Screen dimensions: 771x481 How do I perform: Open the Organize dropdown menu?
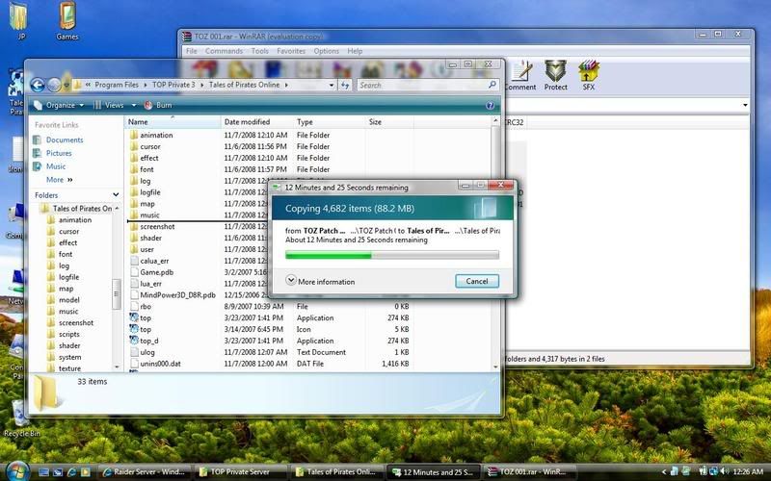pyautogui.click(x=59, y=104)
